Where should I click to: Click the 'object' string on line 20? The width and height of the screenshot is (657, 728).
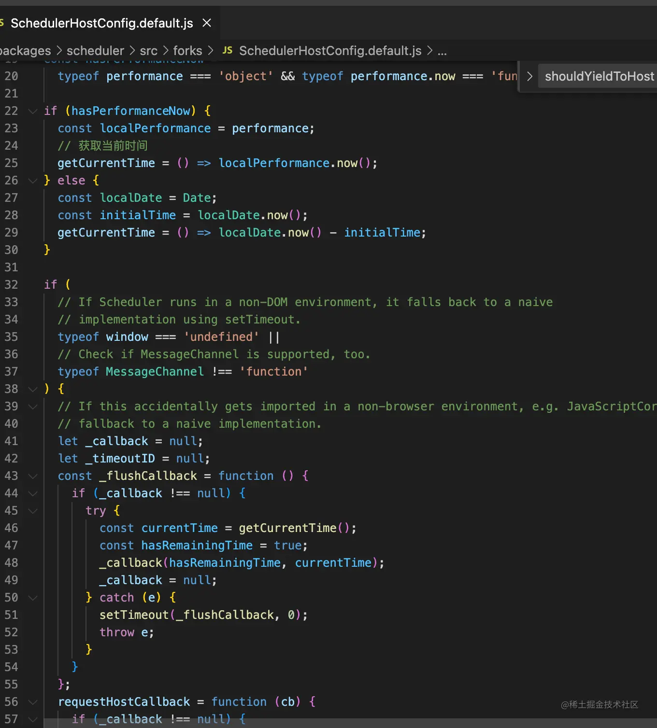pos(246,76)
